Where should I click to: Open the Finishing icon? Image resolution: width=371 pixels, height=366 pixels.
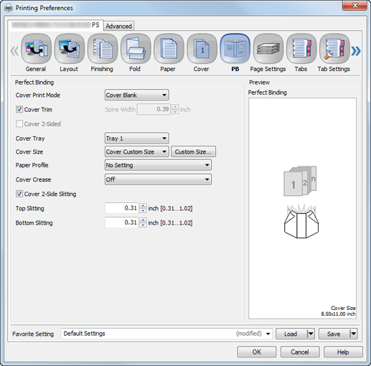[x=103, y=49]
